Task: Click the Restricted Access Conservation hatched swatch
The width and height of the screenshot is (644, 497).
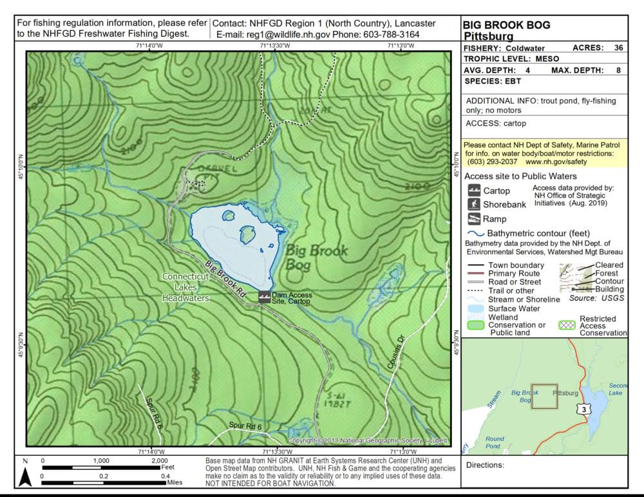Action: pyautogui.click(x=567, y=325)
